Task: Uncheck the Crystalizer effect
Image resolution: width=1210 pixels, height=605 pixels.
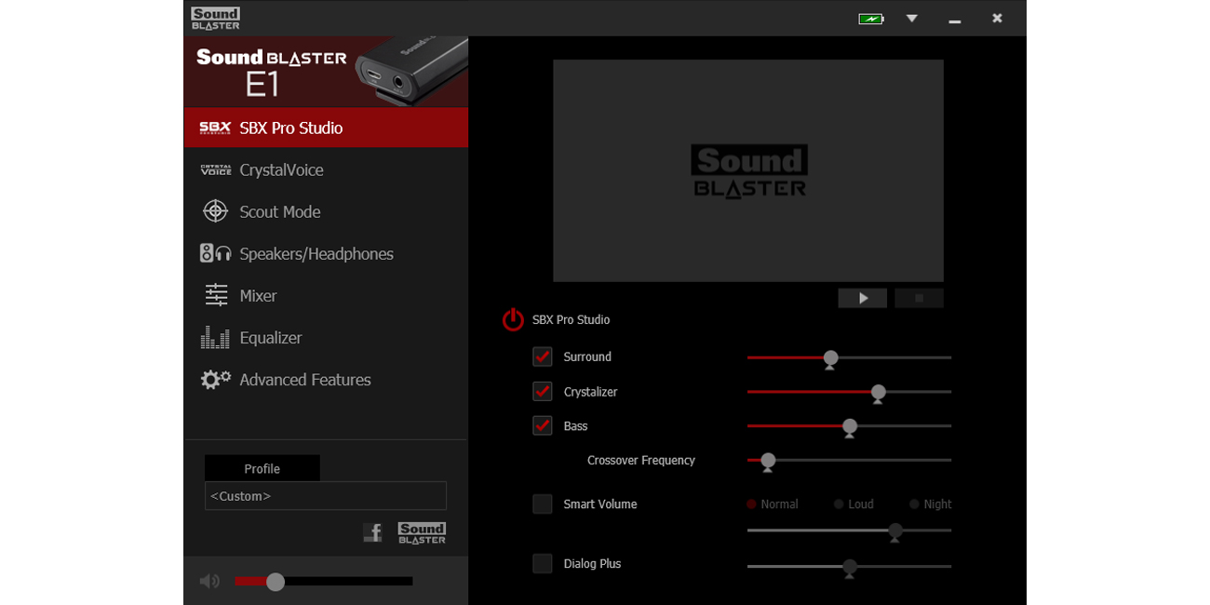Action: pyautogui.click(x=543, y=391)
